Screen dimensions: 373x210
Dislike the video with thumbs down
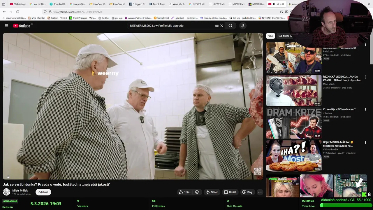(x=197, y=192)
